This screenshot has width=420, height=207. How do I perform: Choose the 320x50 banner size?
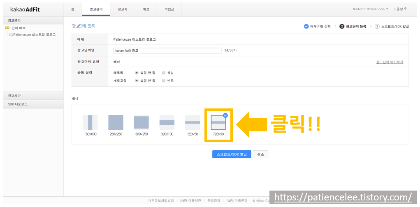click(x=193, y=125)
